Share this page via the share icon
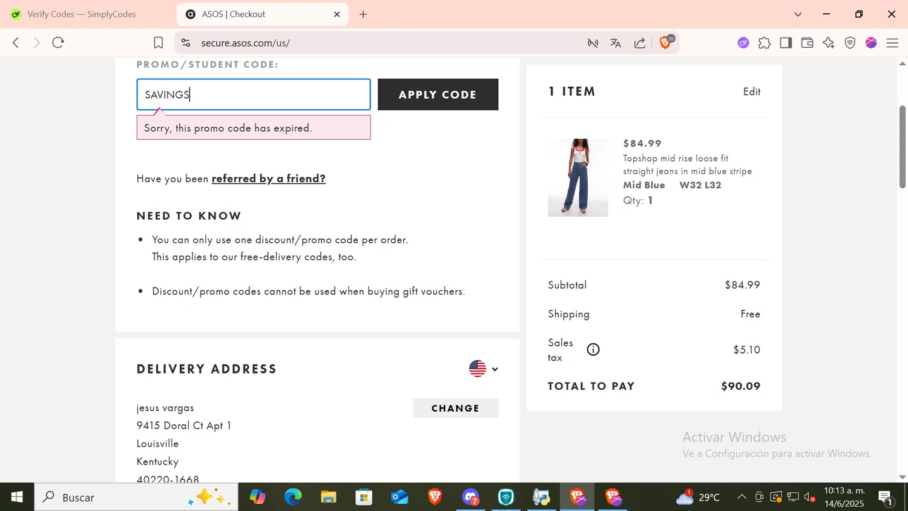The height and width of the screenshot is (511, 908). (640, 42)
